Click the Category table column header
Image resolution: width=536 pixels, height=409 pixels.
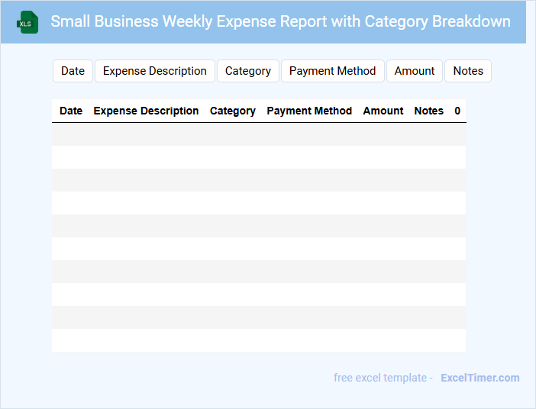tap(233, 111)
